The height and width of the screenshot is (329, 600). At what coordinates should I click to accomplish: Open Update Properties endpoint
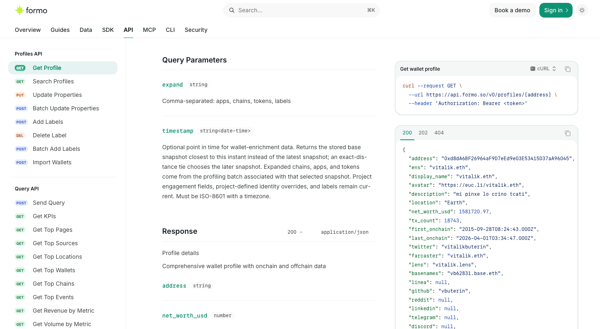click(63, 95)
